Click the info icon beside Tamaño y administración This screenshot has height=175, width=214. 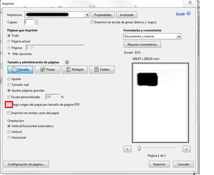[67, 62]
